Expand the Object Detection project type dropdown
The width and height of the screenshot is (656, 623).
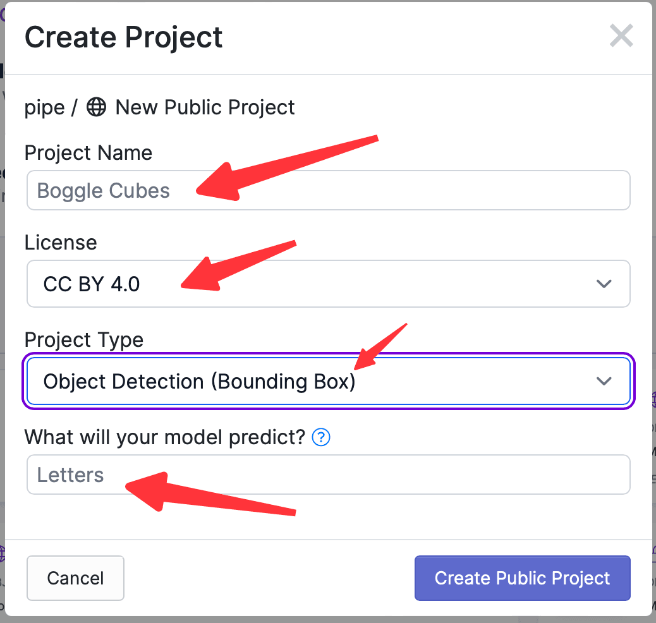click(x=329, y=381)
